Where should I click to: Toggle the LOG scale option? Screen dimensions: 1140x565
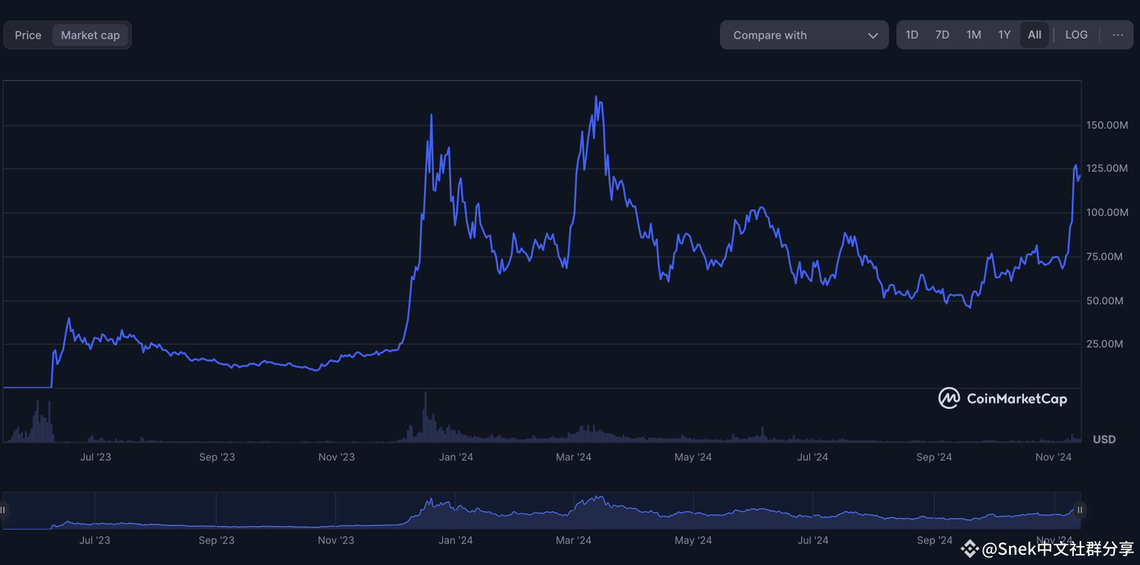click(1077, 35)
